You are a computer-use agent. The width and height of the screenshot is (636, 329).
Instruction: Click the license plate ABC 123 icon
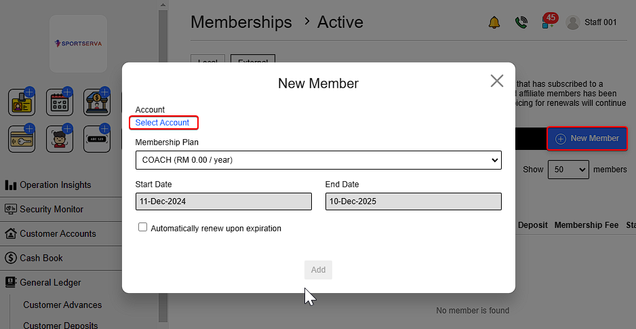click(97, 139)
